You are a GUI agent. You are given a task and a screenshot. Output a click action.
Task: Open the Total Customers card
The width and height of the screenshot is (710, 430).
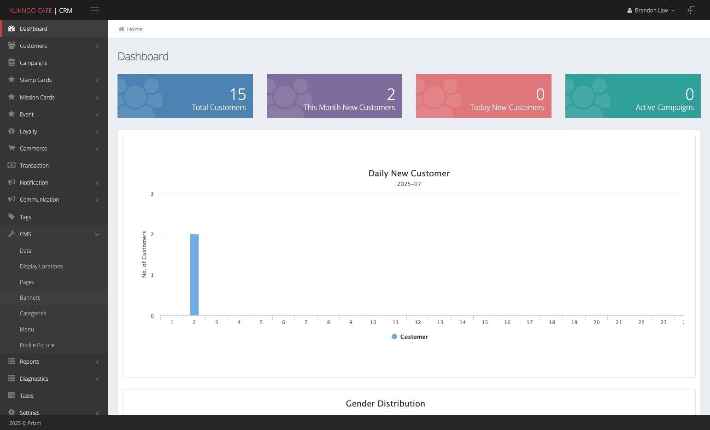[x=185, y=96]
